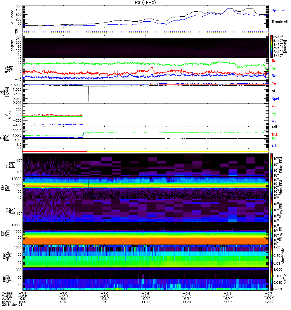The height and width of the screenshot is (310, 291).
Task: Click the SST electrons EFlux color bar
Action: tap(272, 210)
